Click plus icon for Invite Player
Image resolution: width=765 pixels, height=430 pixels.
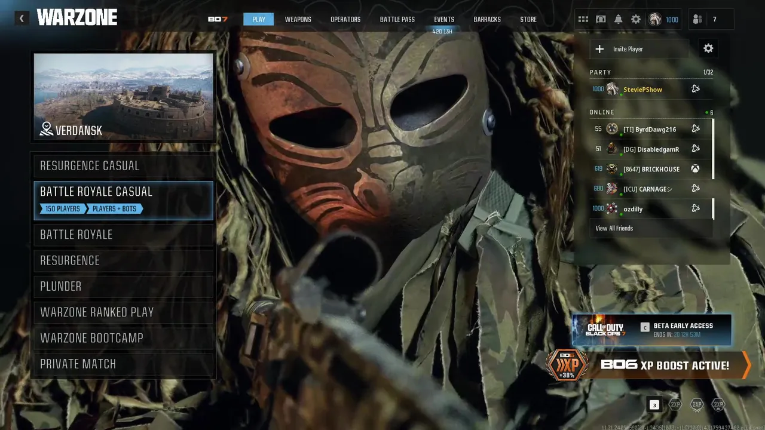(x=600, y=49)
